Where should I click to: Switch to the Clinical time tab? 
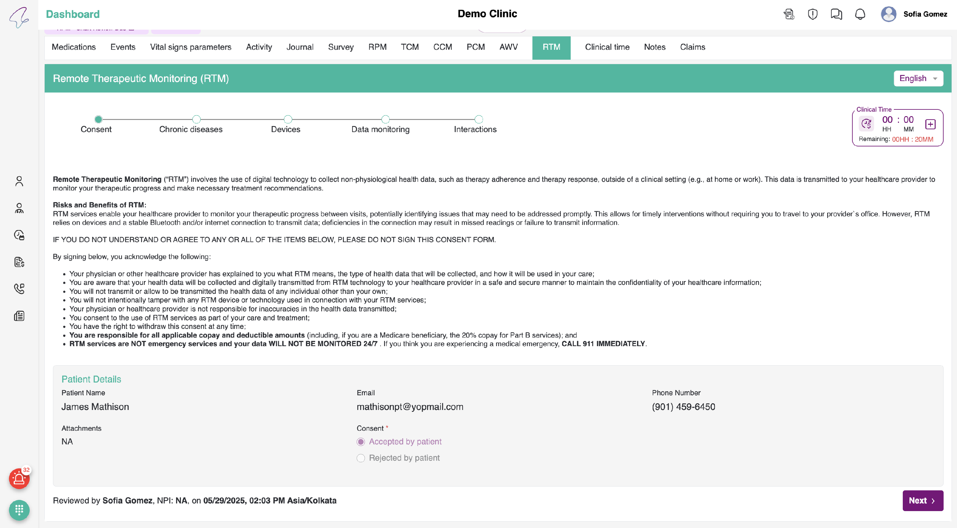click(607, 47)
